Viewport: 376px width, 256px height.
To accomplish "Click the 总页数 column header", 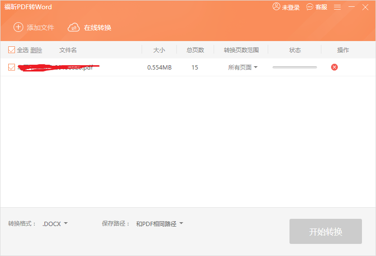I will [x=195, y=50].
